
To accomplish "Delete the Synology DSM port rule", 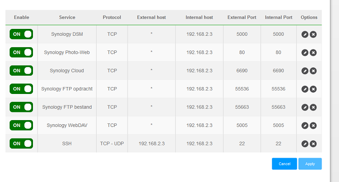I will point(313,34).
